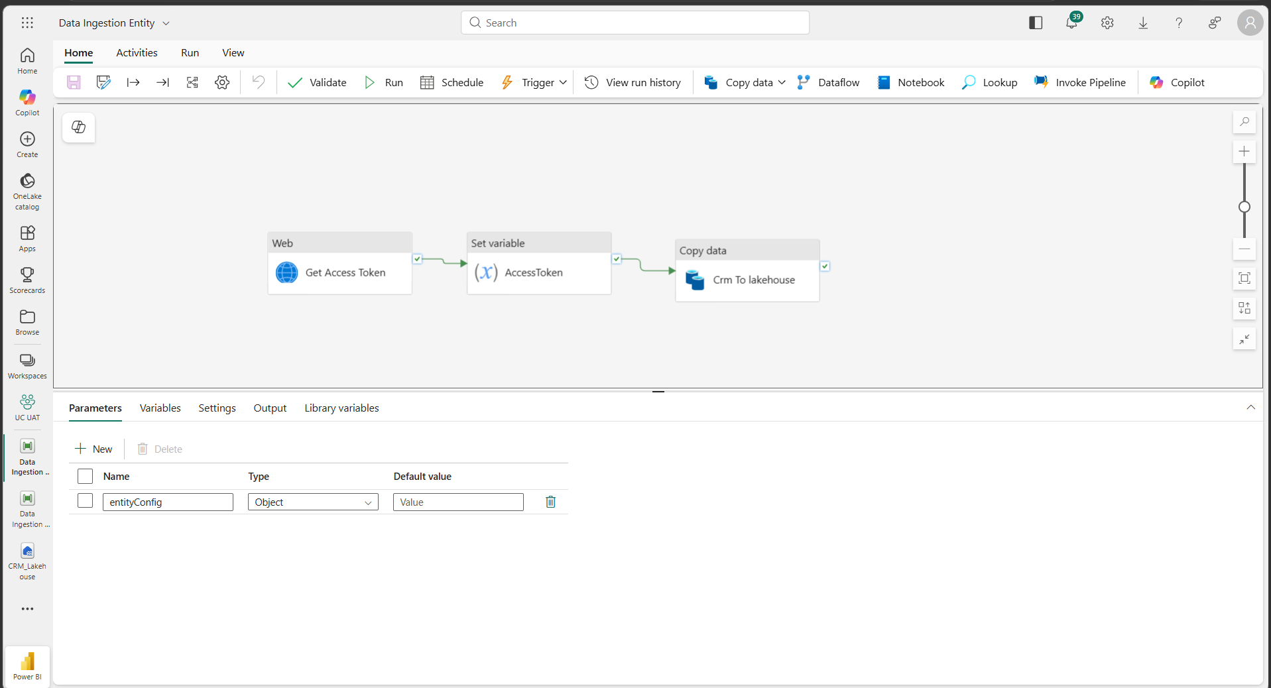Open the Output tab
1271x688 pixels.
click(x=270, y=408)
